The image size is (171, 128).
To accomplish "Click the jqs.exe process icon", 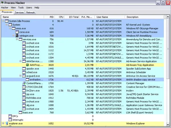I will click(24, 94).
